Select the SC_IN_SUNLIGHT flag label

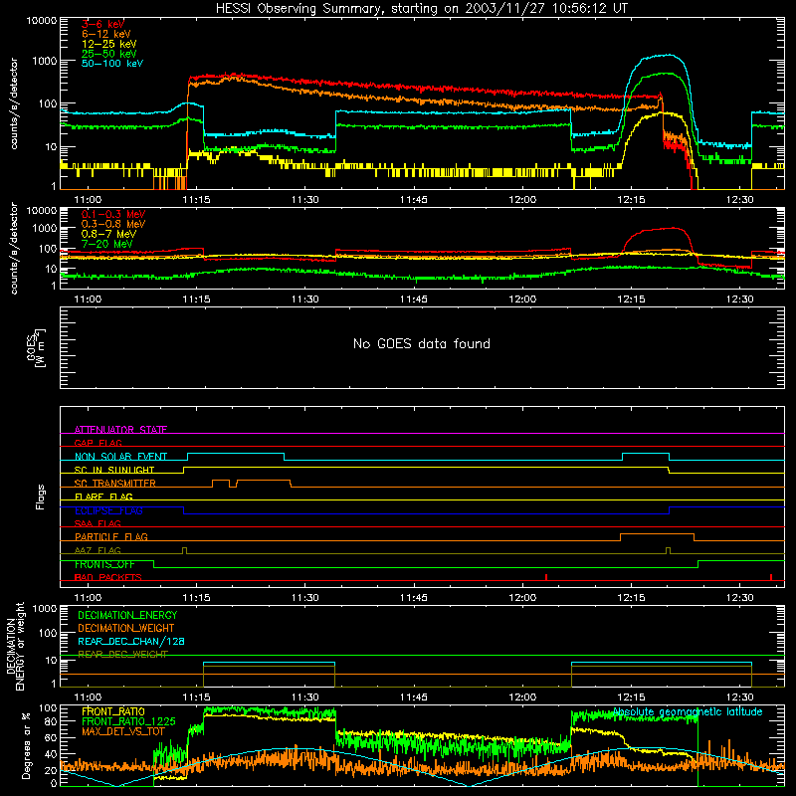(x=114, y=470)
